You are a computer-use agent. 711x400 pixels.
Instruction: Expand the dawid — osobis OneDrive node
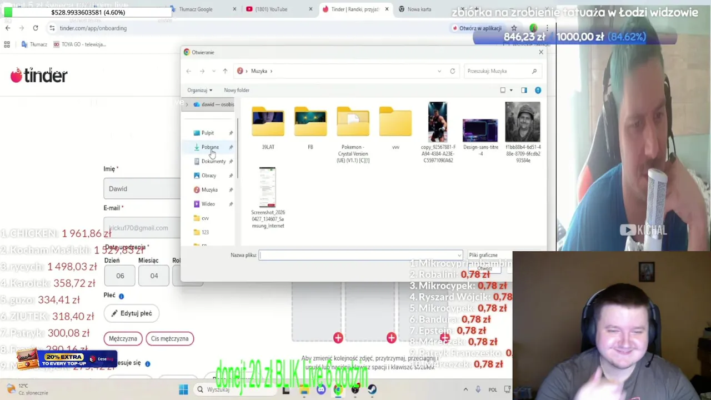tap(187, 104)
